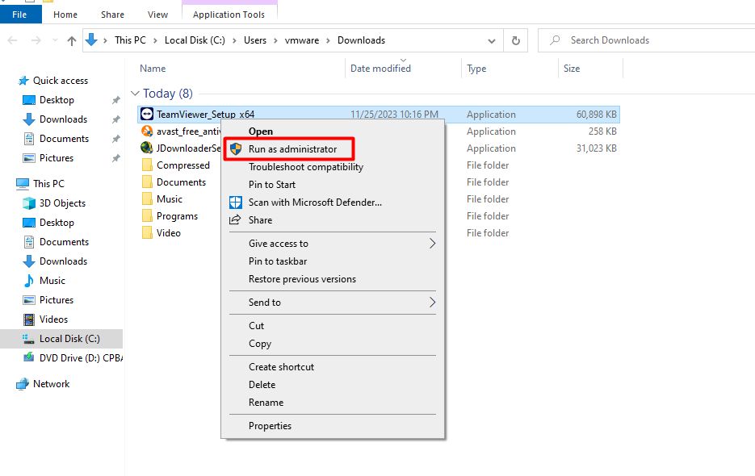Viewport: 755px width, 476px height.
Task: Expand the address bar history dropdown
Action: (492, 41)
